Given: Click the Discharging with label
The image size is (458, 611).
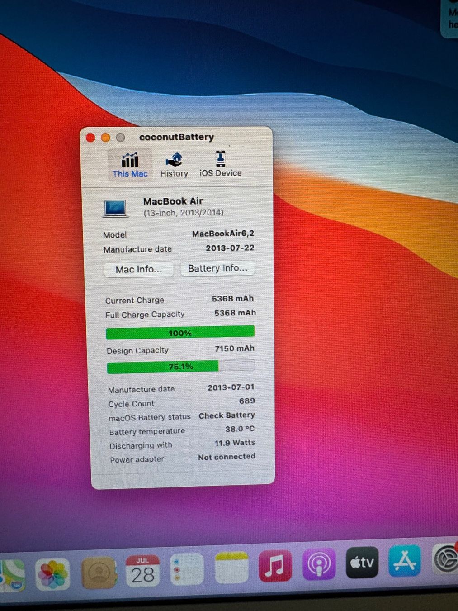Looking at the screenshot, I should (141, 446).
